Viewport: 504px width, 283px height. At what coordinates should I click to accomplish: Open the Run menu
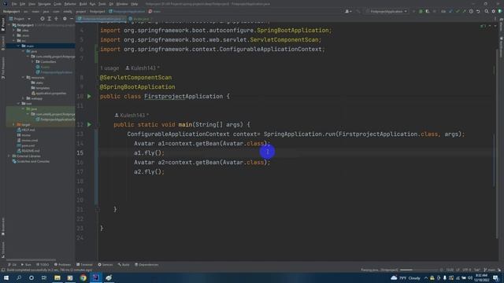click(93, 4)
